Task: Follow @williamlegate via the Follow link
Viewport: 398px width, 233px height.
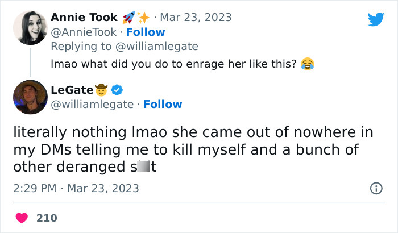Action: pyautogui.click(x=163, y=104)
